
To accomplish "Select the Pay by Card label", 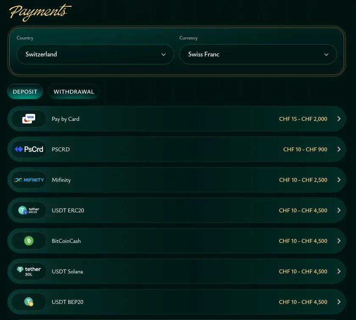I will 66,119.
